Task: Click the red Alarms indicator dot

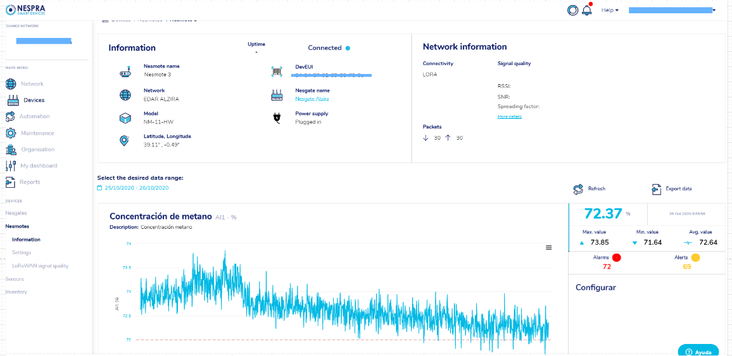Action: click(x=616, y=257)
